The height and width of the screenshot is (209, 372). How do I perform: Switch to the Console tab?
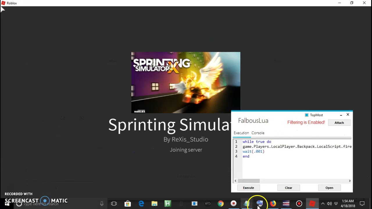point(258,133)
